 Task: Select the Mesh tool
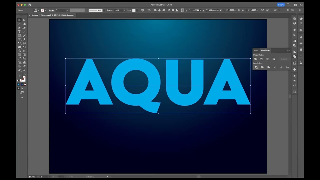[19, 55]
